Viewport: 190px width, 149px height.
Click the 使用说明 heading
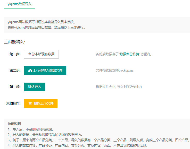[14, 124]
